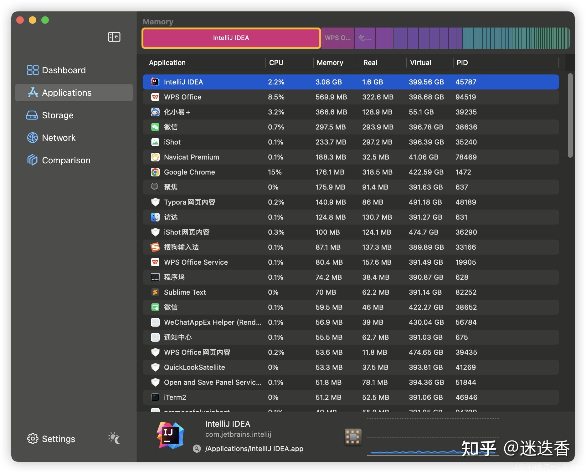Viewport: 586px width, 473px height.
Task: Toggle the day/night theme switch
Action: pyautogui.click(x=114, y=439)
